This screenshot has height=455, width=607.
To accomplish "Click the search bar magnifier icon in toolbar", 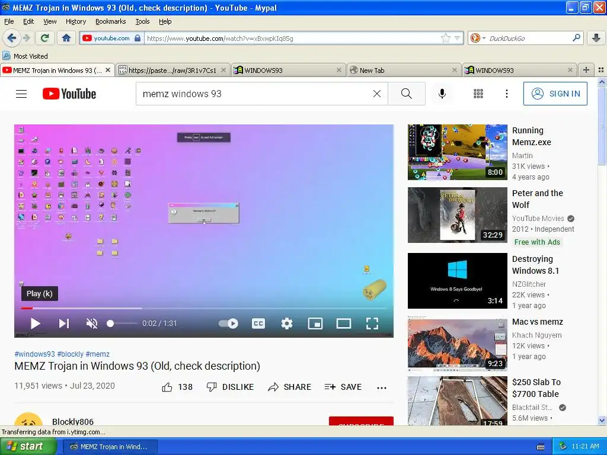I will pos(576,38).
